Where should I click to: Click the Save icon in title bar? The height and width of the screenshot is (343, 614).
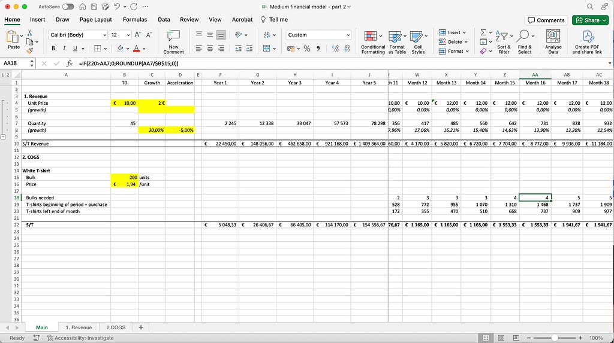(94, 7)
